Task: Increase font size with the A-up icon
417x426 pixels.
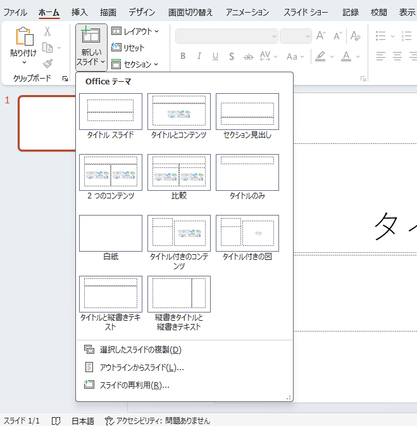Action: point(321,36)
